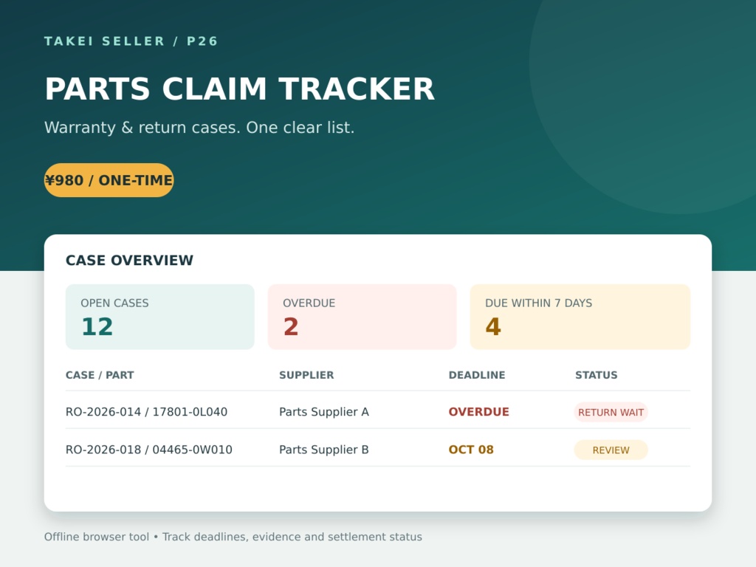Sort by the Supplier column header

coord(306,375)
